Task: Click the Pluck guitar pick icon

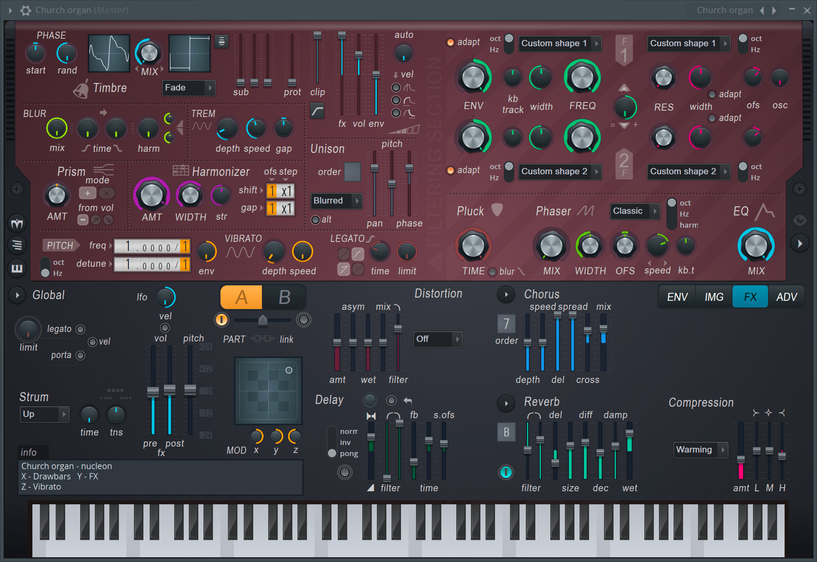Action: tap(497, 209)
